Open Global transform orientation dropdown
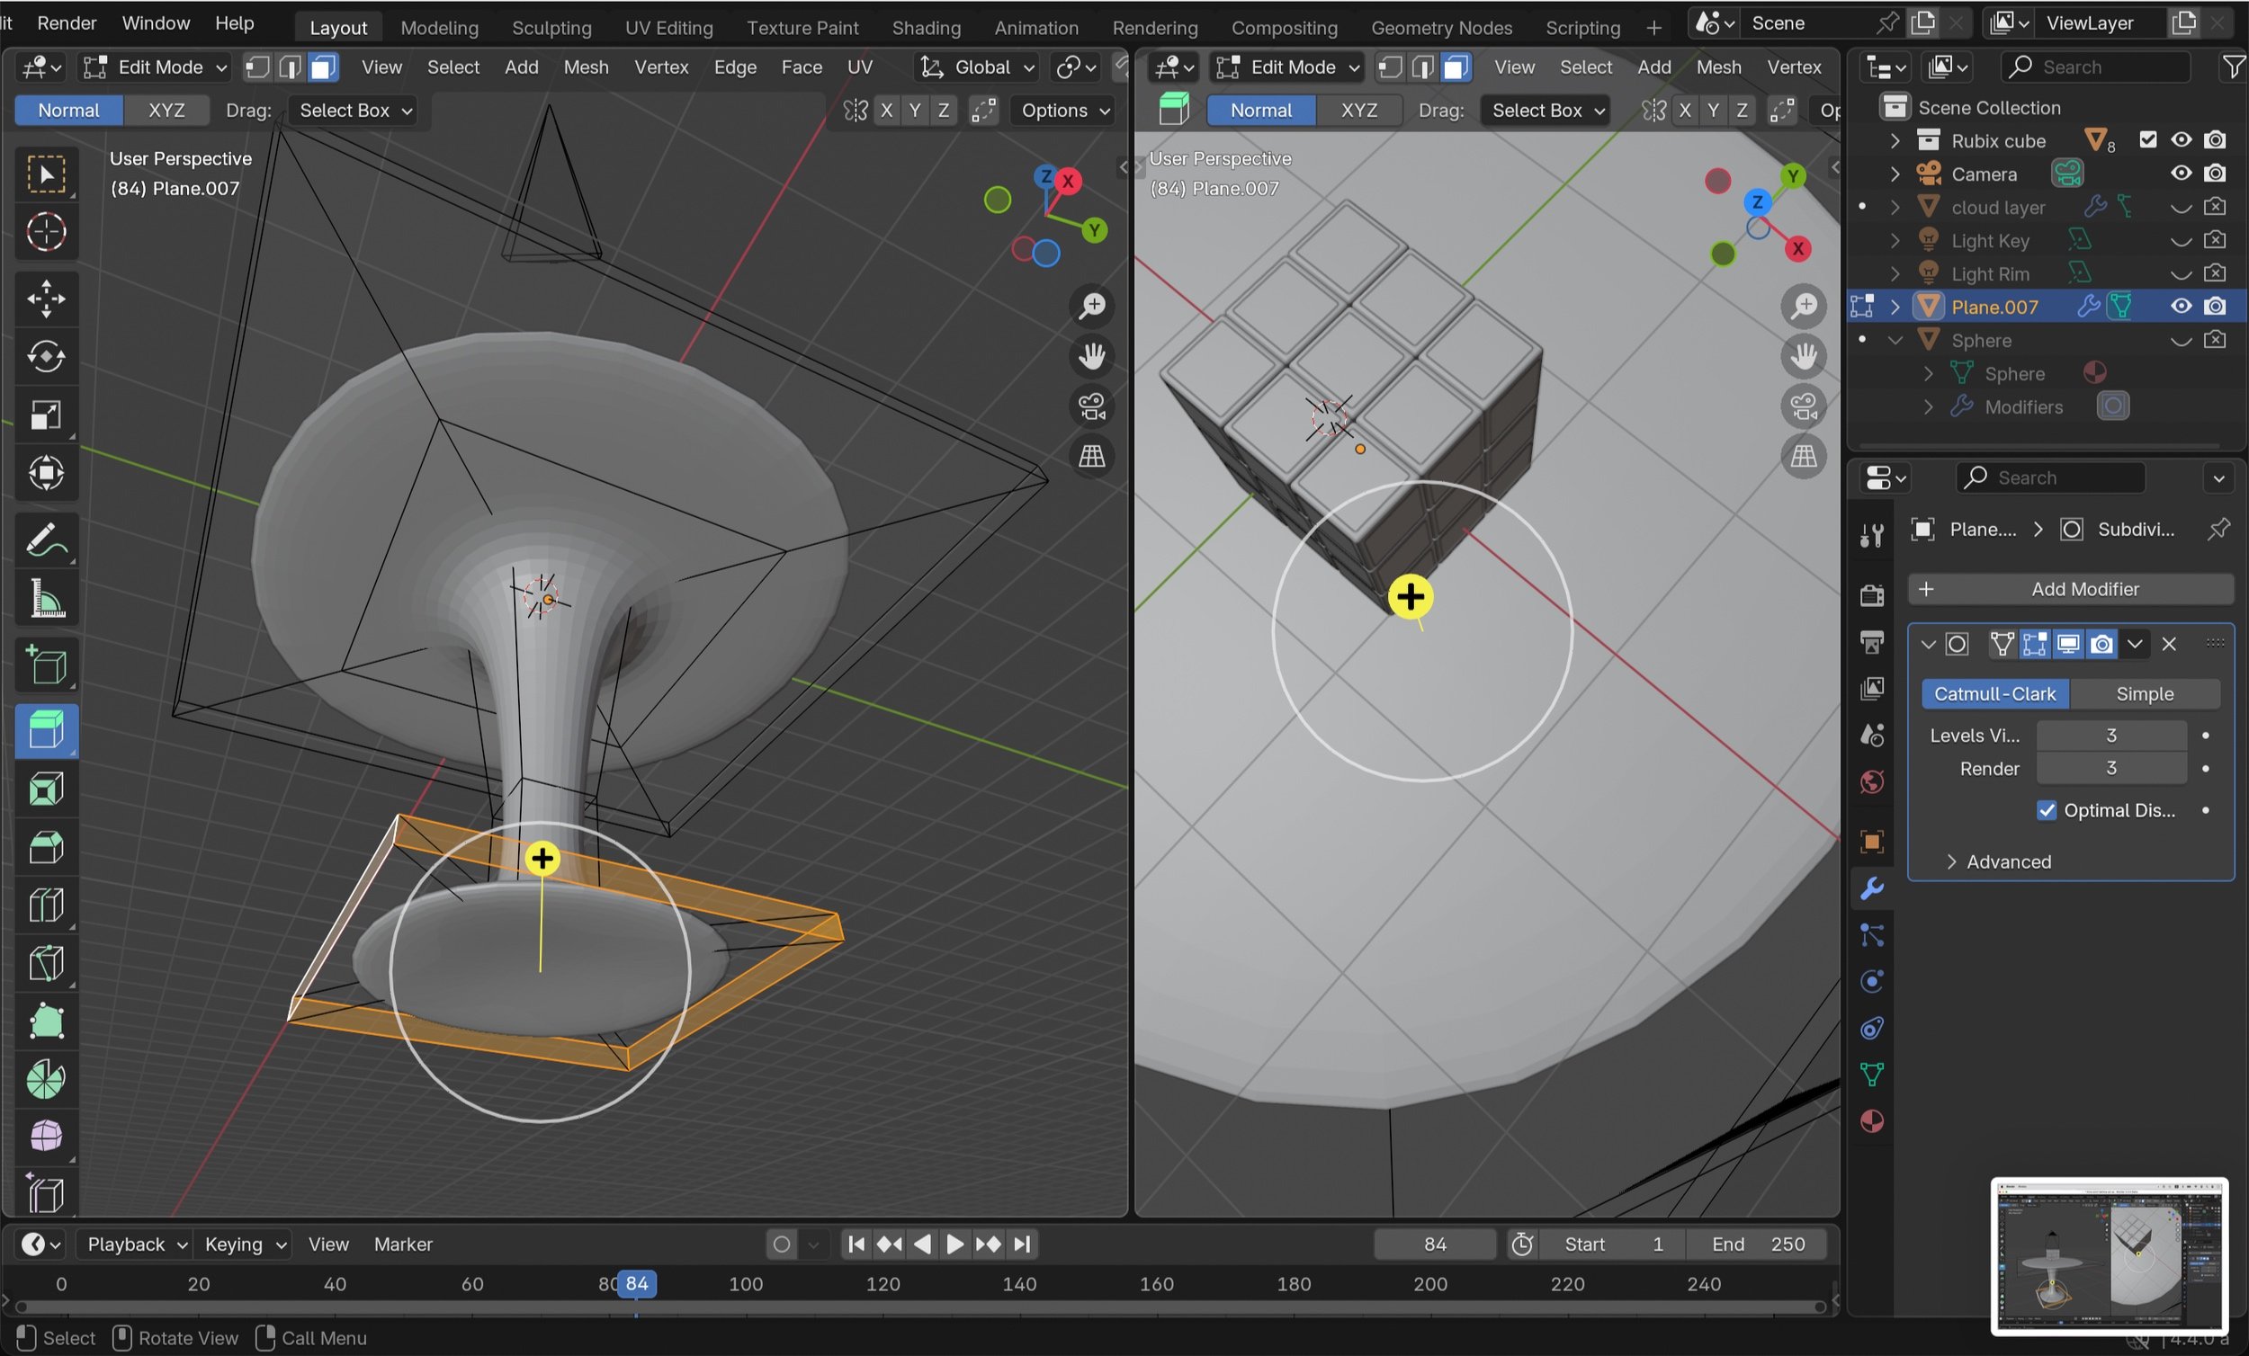2249x1356 pixels. tap(978, 67)
